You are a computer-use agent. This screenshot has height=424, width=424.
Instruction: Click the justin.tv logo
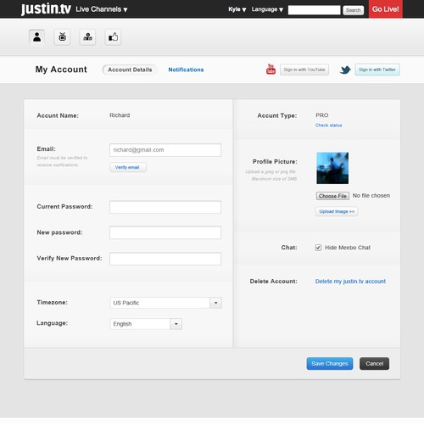[x=46, y=8]
